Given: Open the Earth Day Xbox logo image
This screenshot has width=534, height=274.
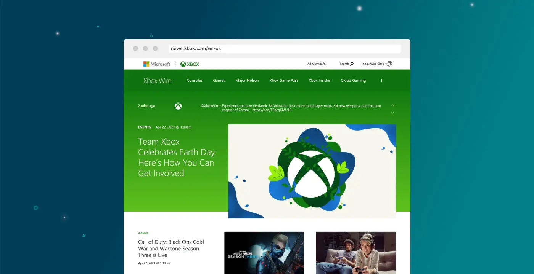Looking at the screenshot, I should coord(312,171).
